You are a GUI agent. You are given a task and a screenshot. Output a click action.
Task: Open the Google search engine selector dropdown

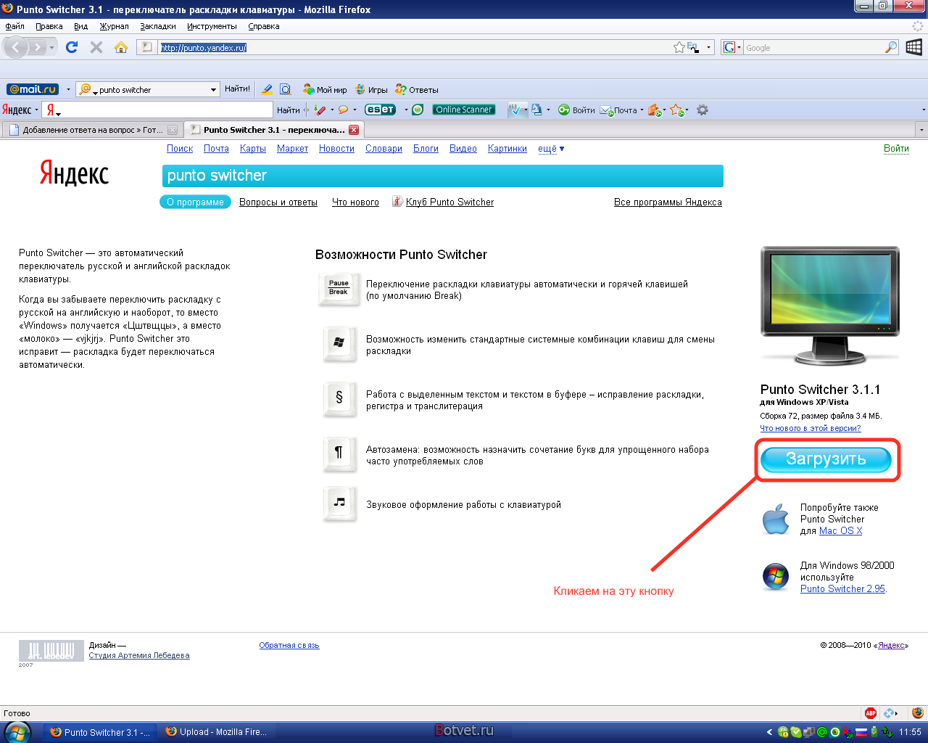(x=739, y=48)
